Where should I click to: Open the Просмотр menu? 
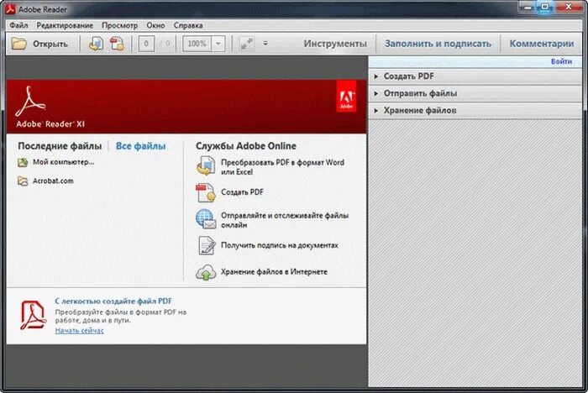click(x=119, y=25)
